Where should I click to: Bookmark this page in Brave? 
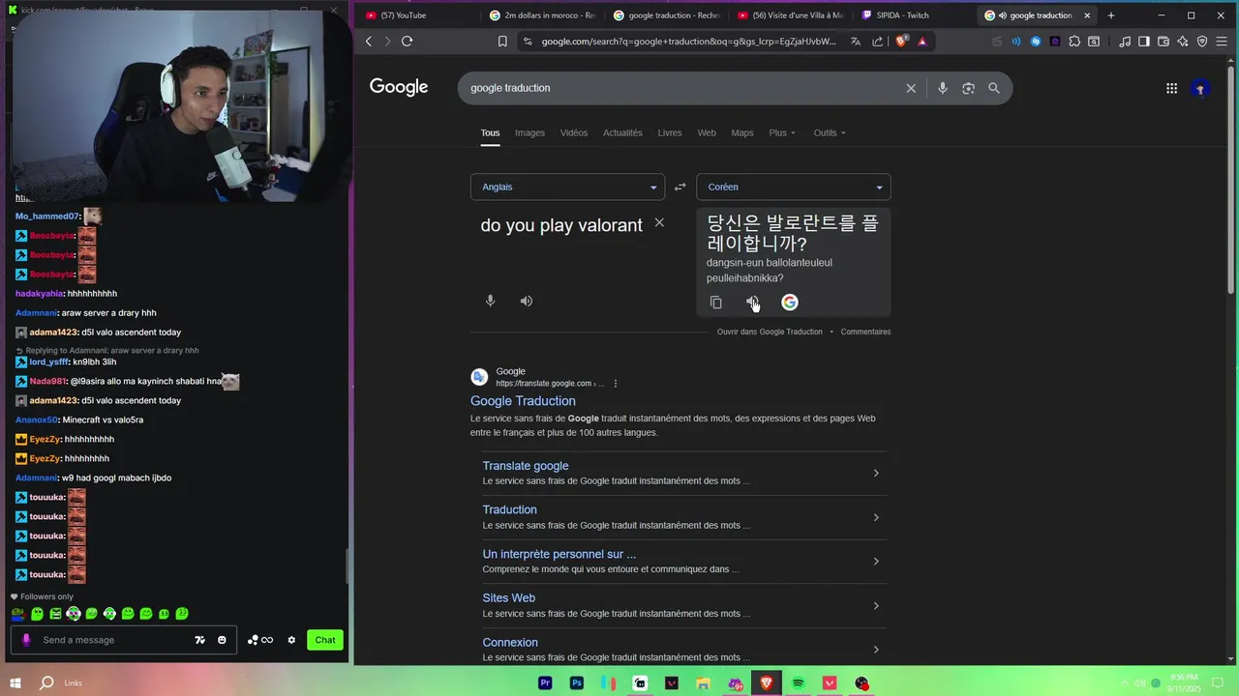coord(502,42)
